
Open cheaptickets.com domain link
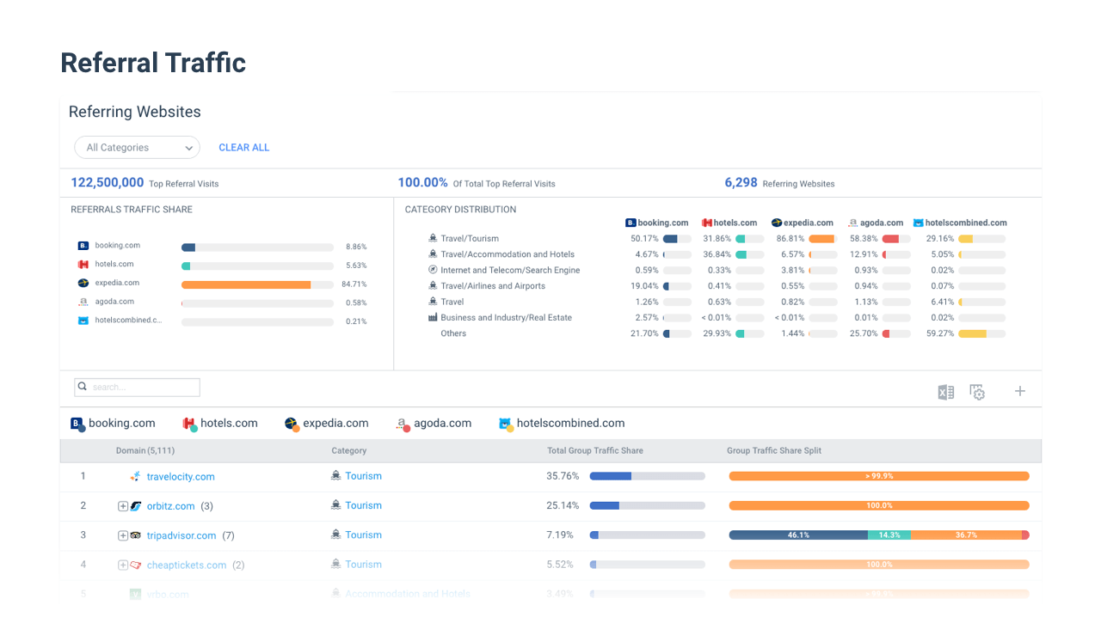pos(187,565)
